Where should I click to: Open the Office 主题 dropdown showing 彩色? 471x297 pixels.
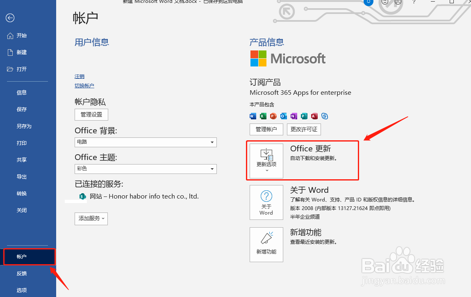click(146, 169)
